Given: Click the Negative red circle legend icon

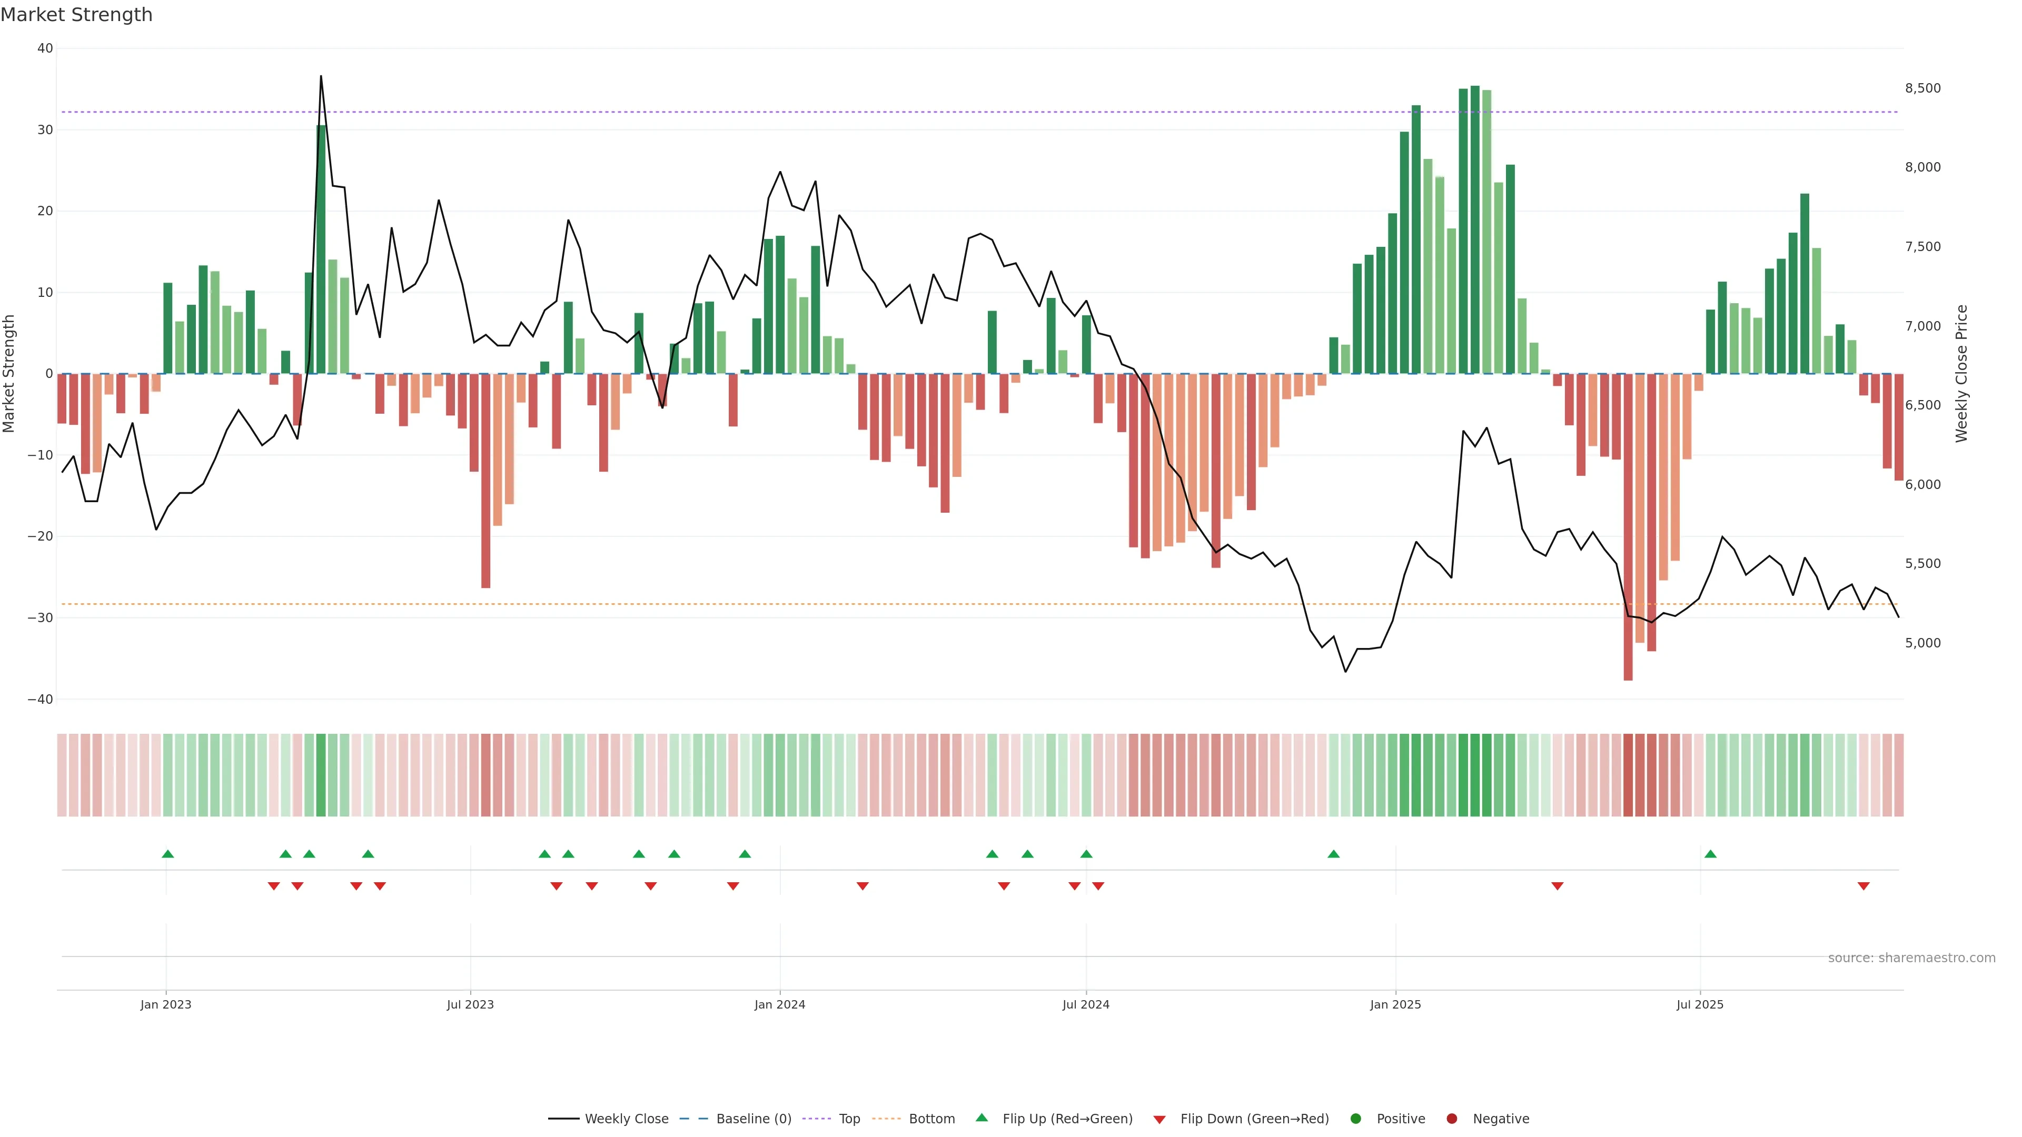Looking at the screenshot, I should tap(1451, 1119).
